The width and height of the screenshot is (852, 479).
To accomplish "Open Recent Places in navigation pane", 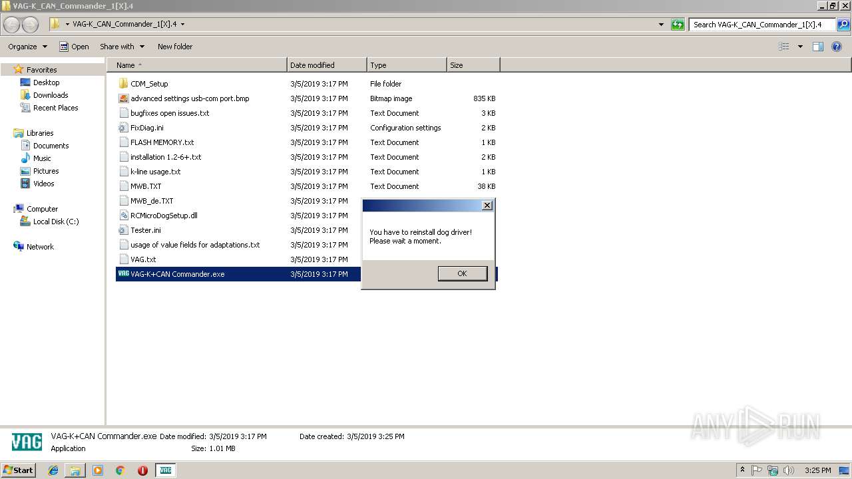I will click(55, 108).
